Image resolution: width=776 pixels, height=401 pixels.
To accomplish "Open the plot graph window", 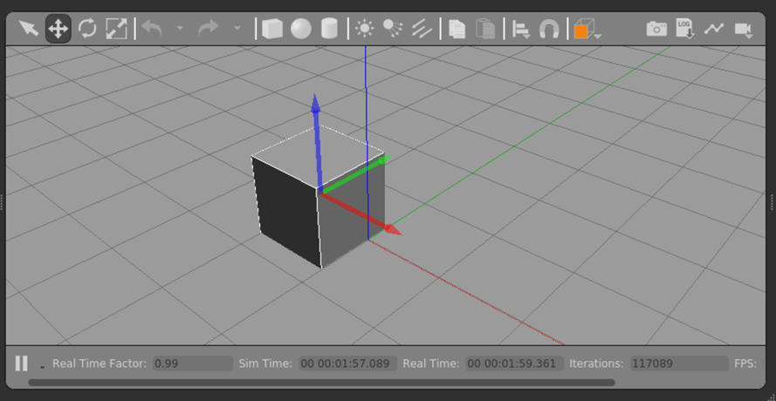I will point(714,29).
